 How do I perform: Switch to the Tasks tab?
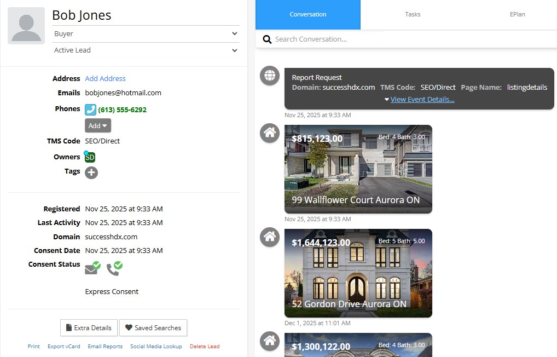[413, 14]
